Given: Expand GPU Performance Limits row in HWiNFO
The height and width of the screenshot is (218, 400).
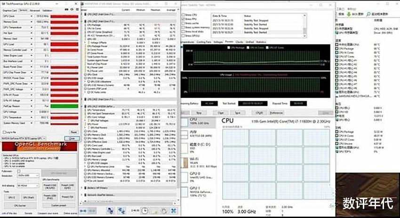Looking at the screenshot, I should pyautogui.click(x=86, y=166).
